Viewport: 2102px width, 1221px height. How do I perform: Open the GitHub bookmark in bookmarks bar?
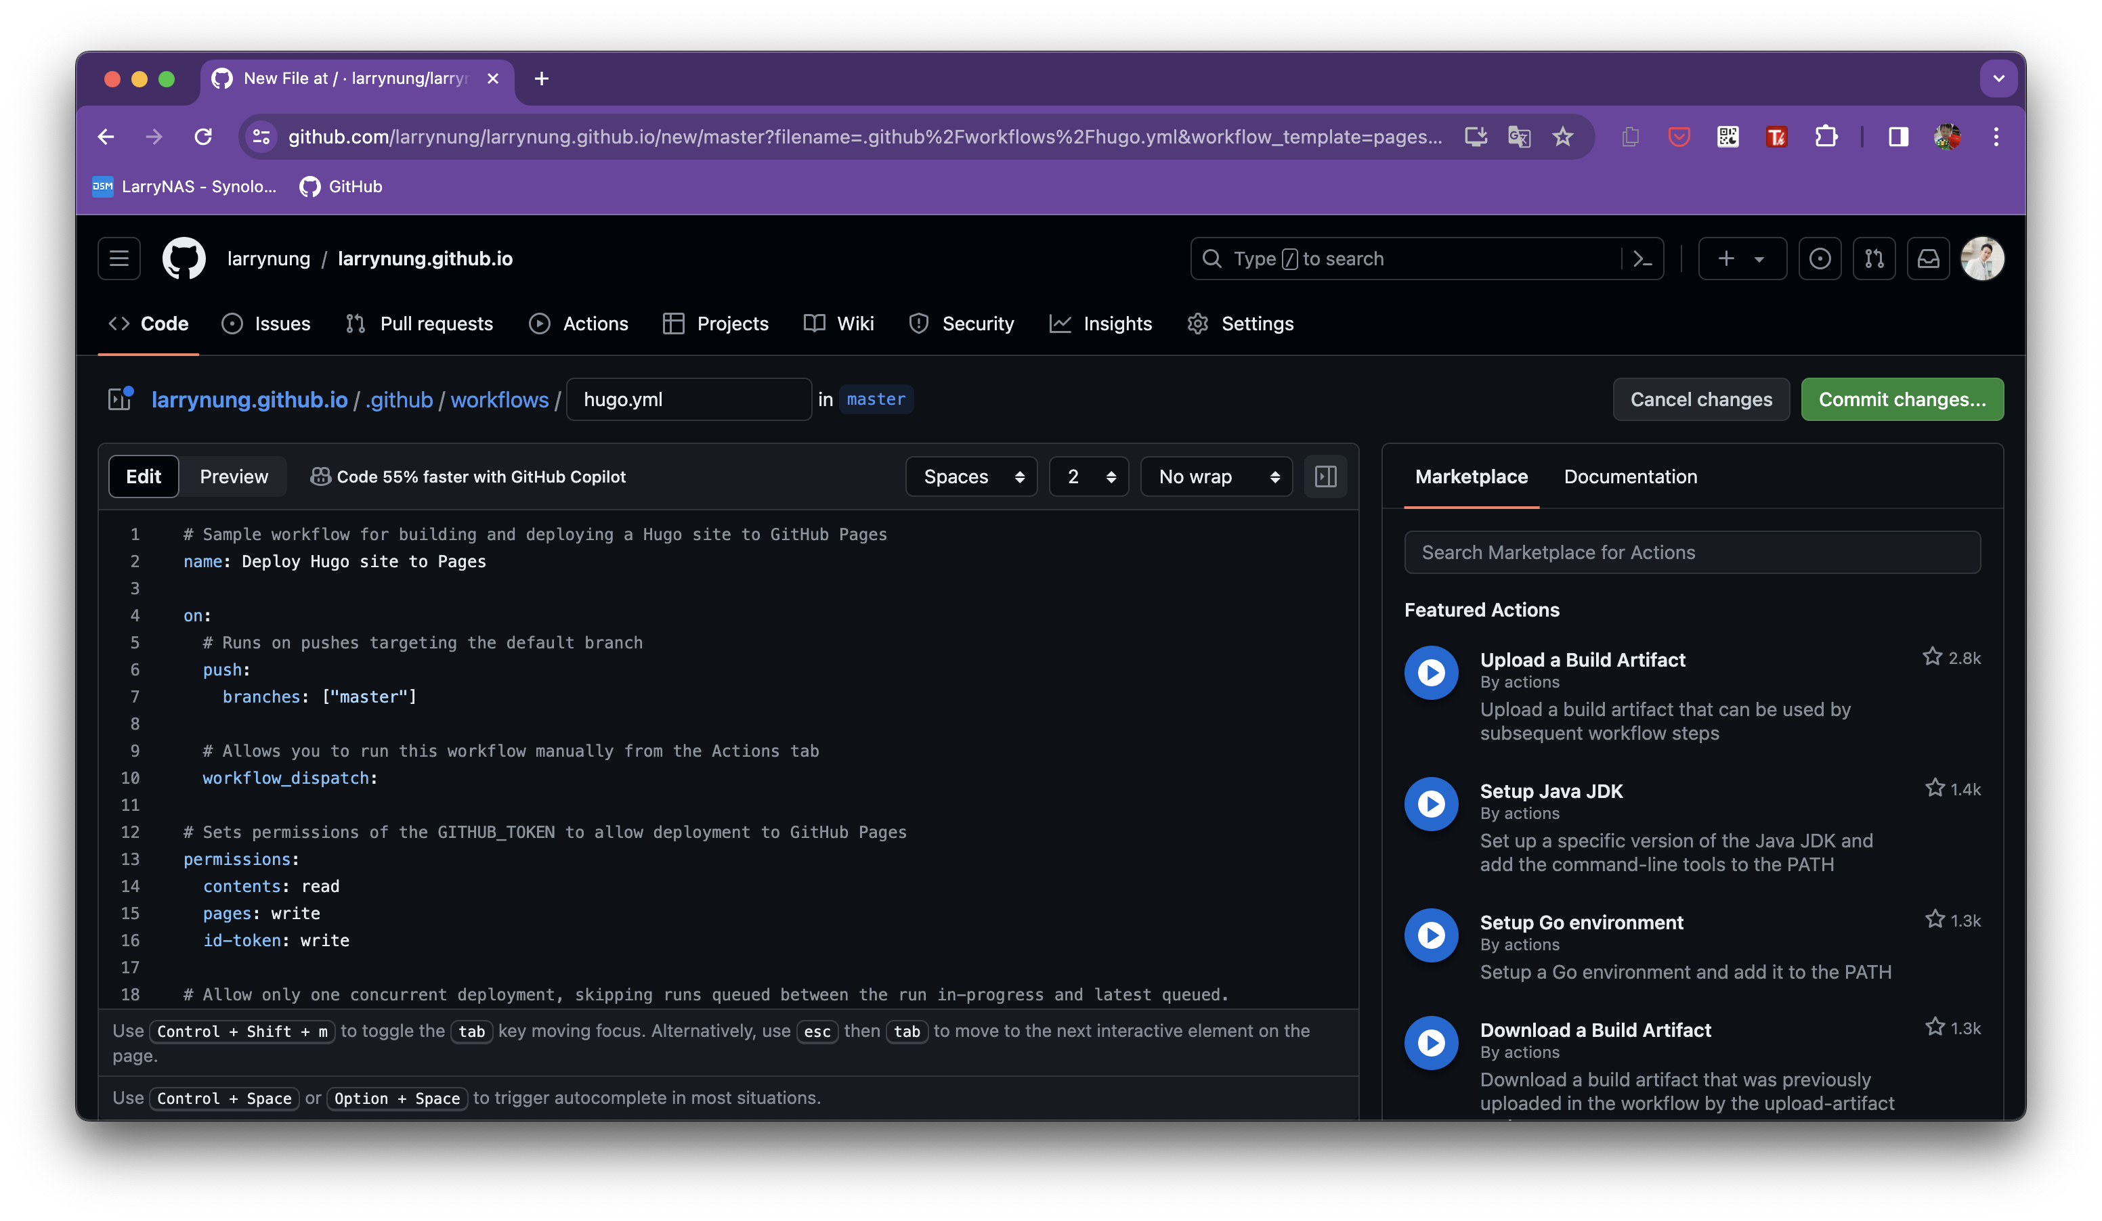(x=341, y=187)
